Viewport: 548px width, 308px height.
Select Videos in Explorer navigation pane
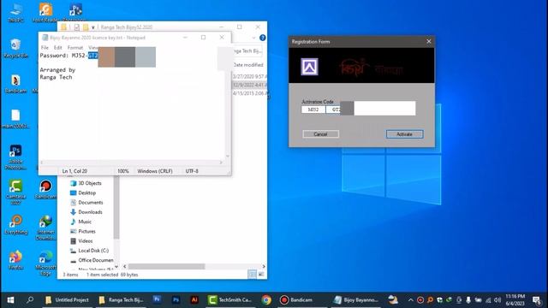tap(81, 241)
